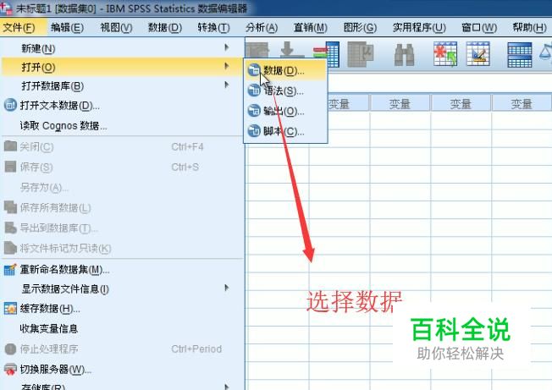
Task: Open the Help menu (帮助)
Action: pyautogui.click(x=529, y=27)
